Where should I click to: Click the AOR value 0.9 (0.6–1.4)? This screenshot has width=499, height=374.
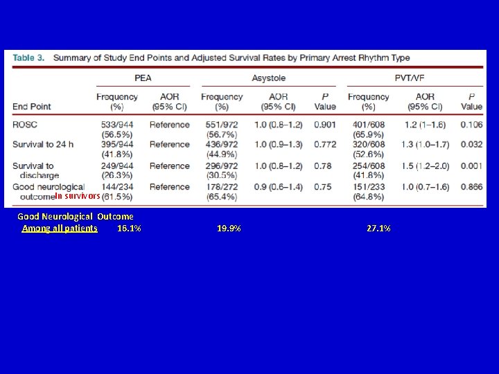(x=279, y=187)
